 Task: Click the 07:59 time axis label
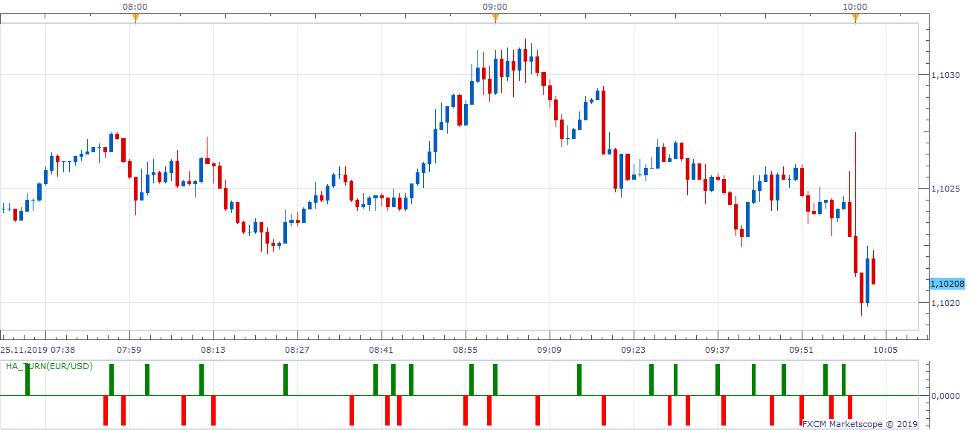coord(129,349)
